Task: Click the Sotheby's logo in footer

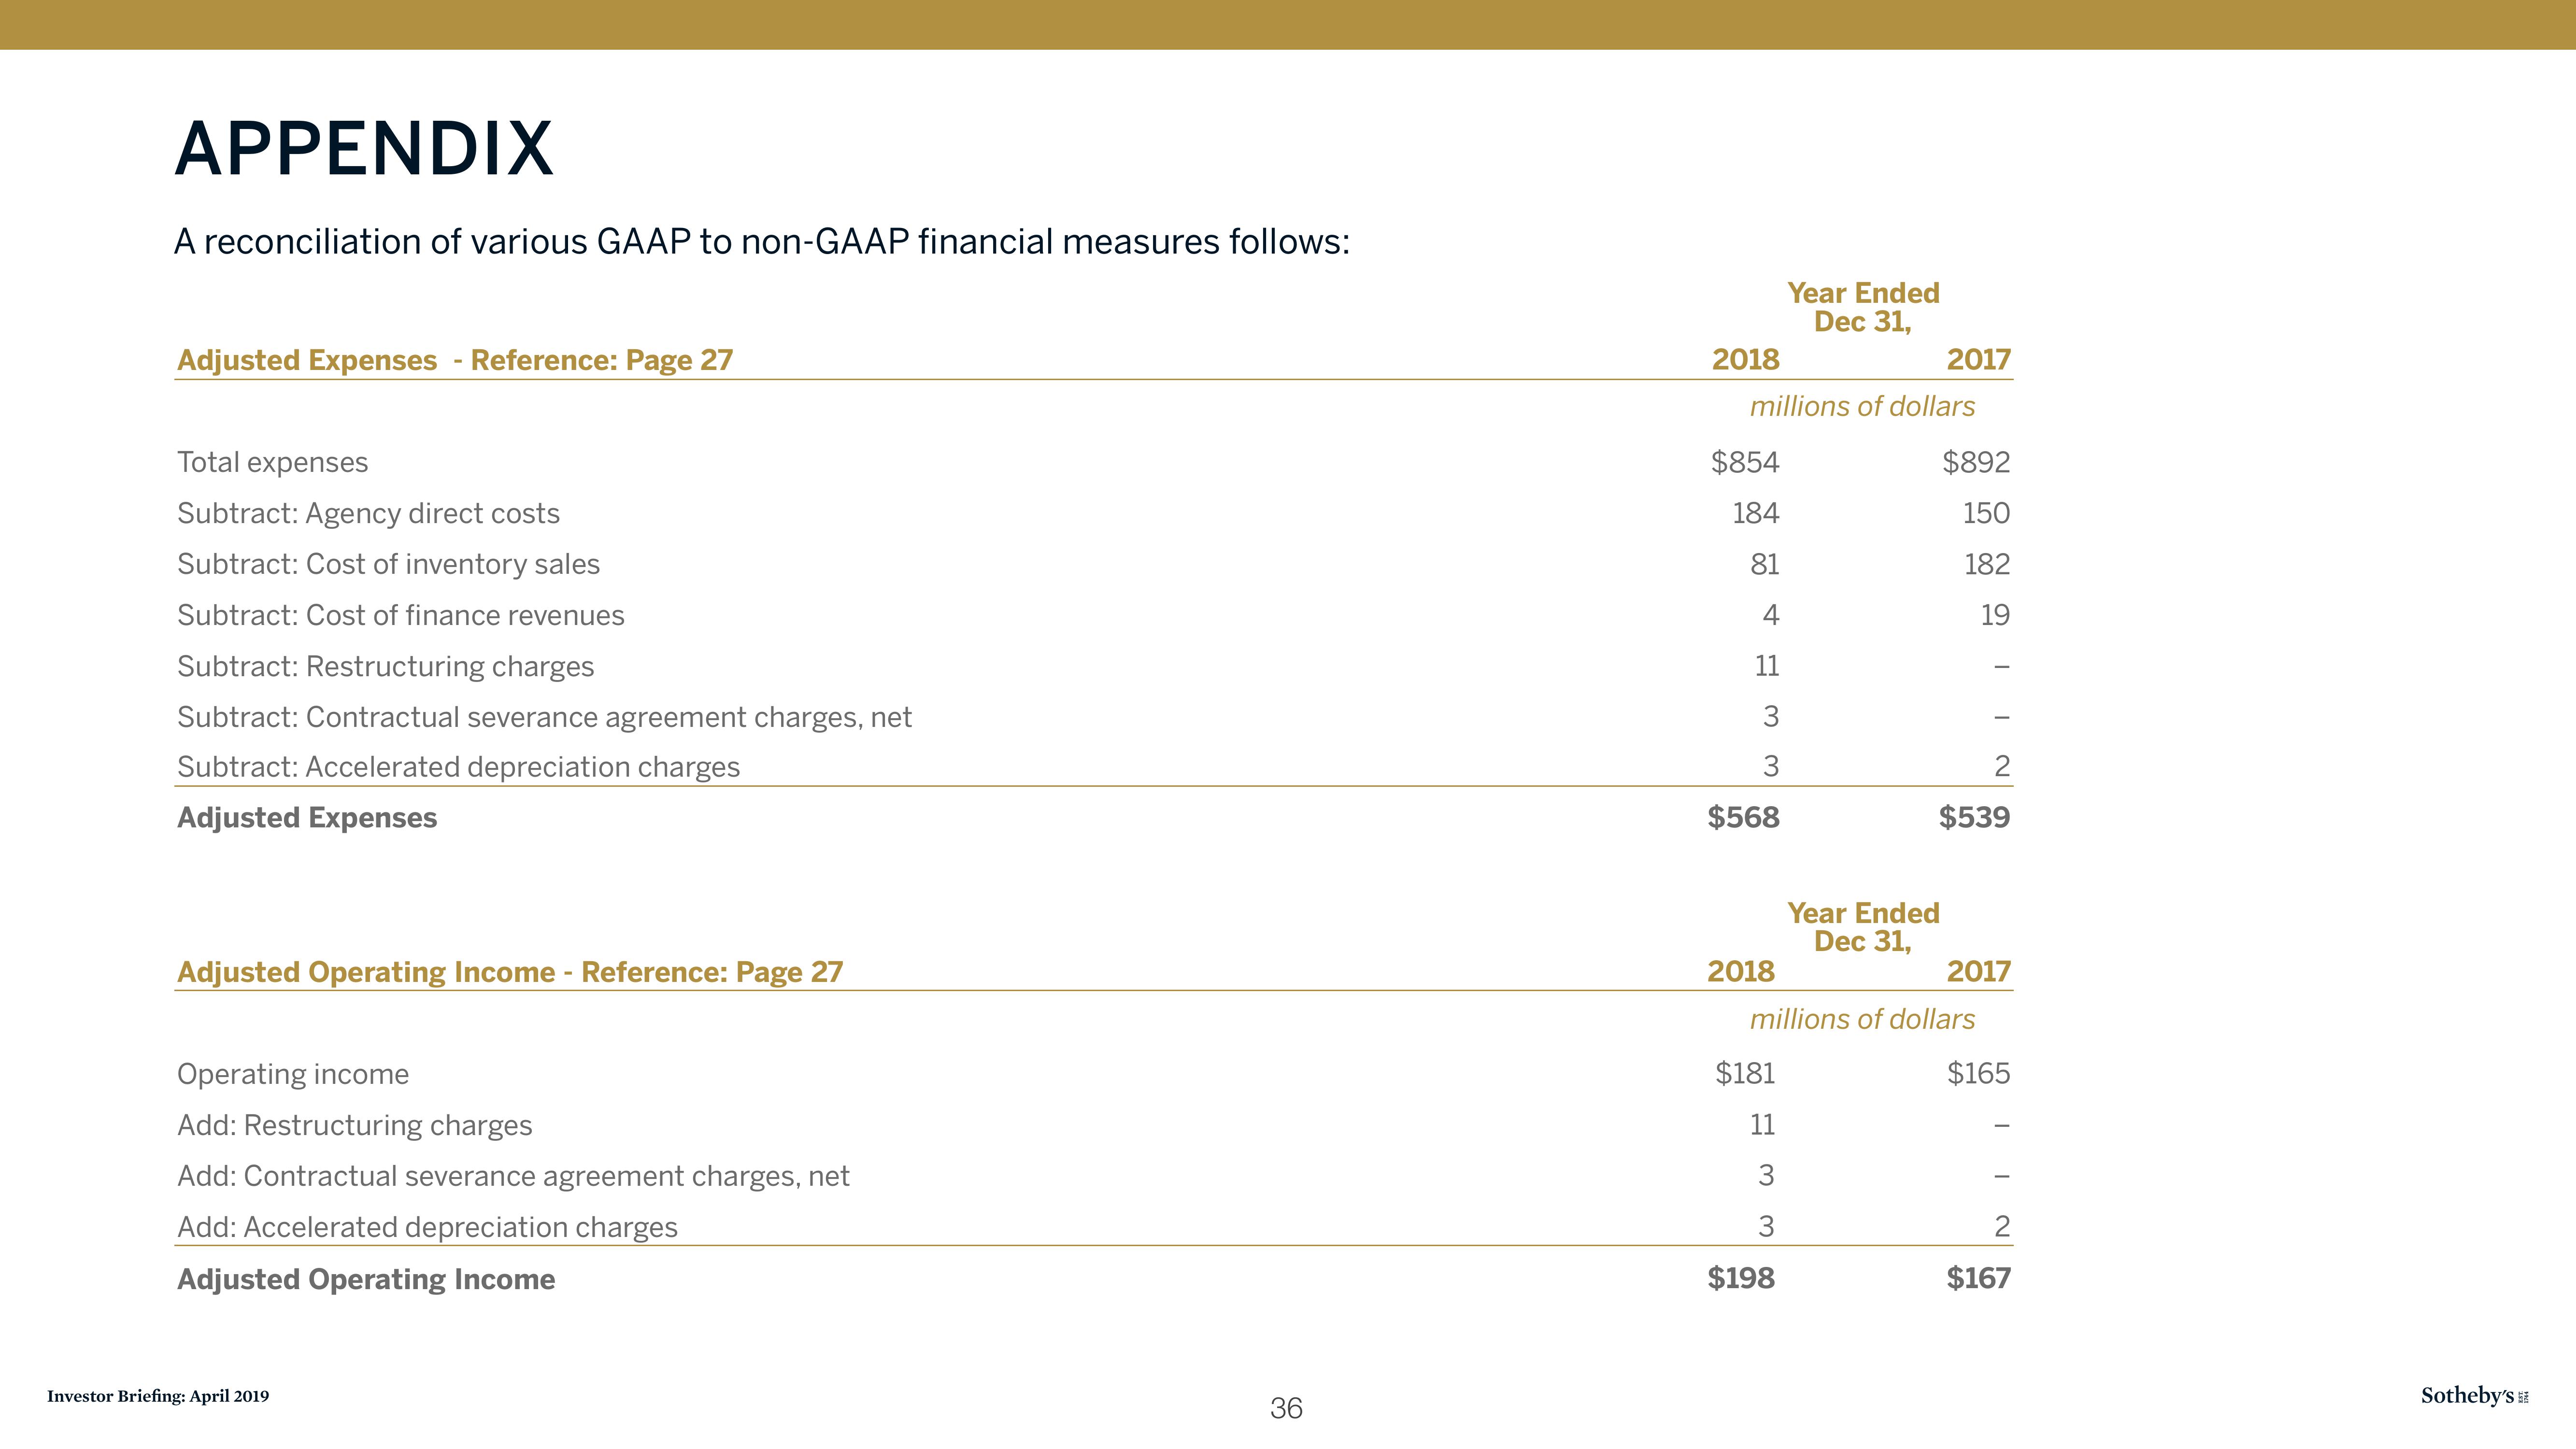Action: [x=2474, y=1396]
